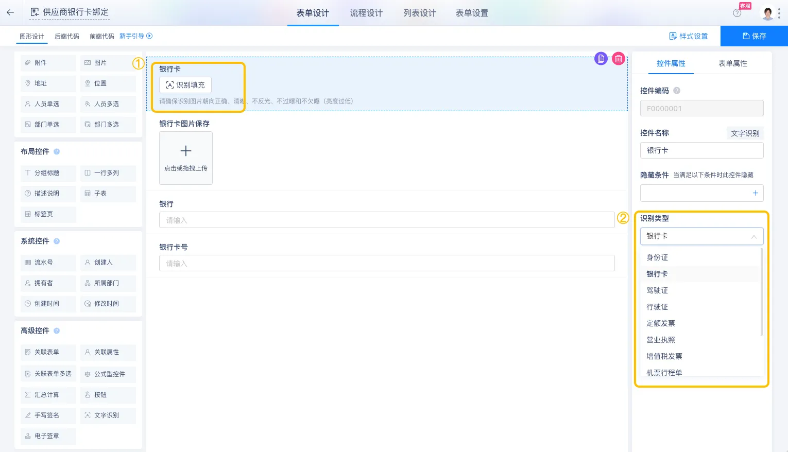Image resolution: width=788 pixels, height=452 pixels.
Task: Open the 新手引导 link
Action: pos(136,36)
